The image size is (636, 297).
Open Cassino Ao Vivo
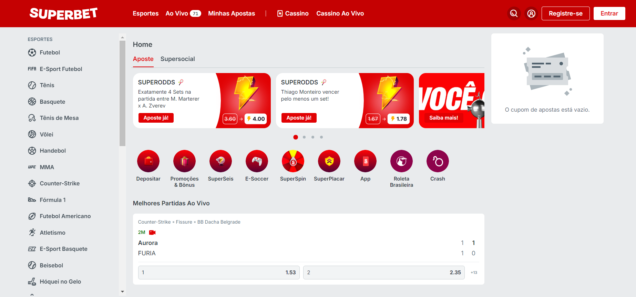[x=340, y=13]
